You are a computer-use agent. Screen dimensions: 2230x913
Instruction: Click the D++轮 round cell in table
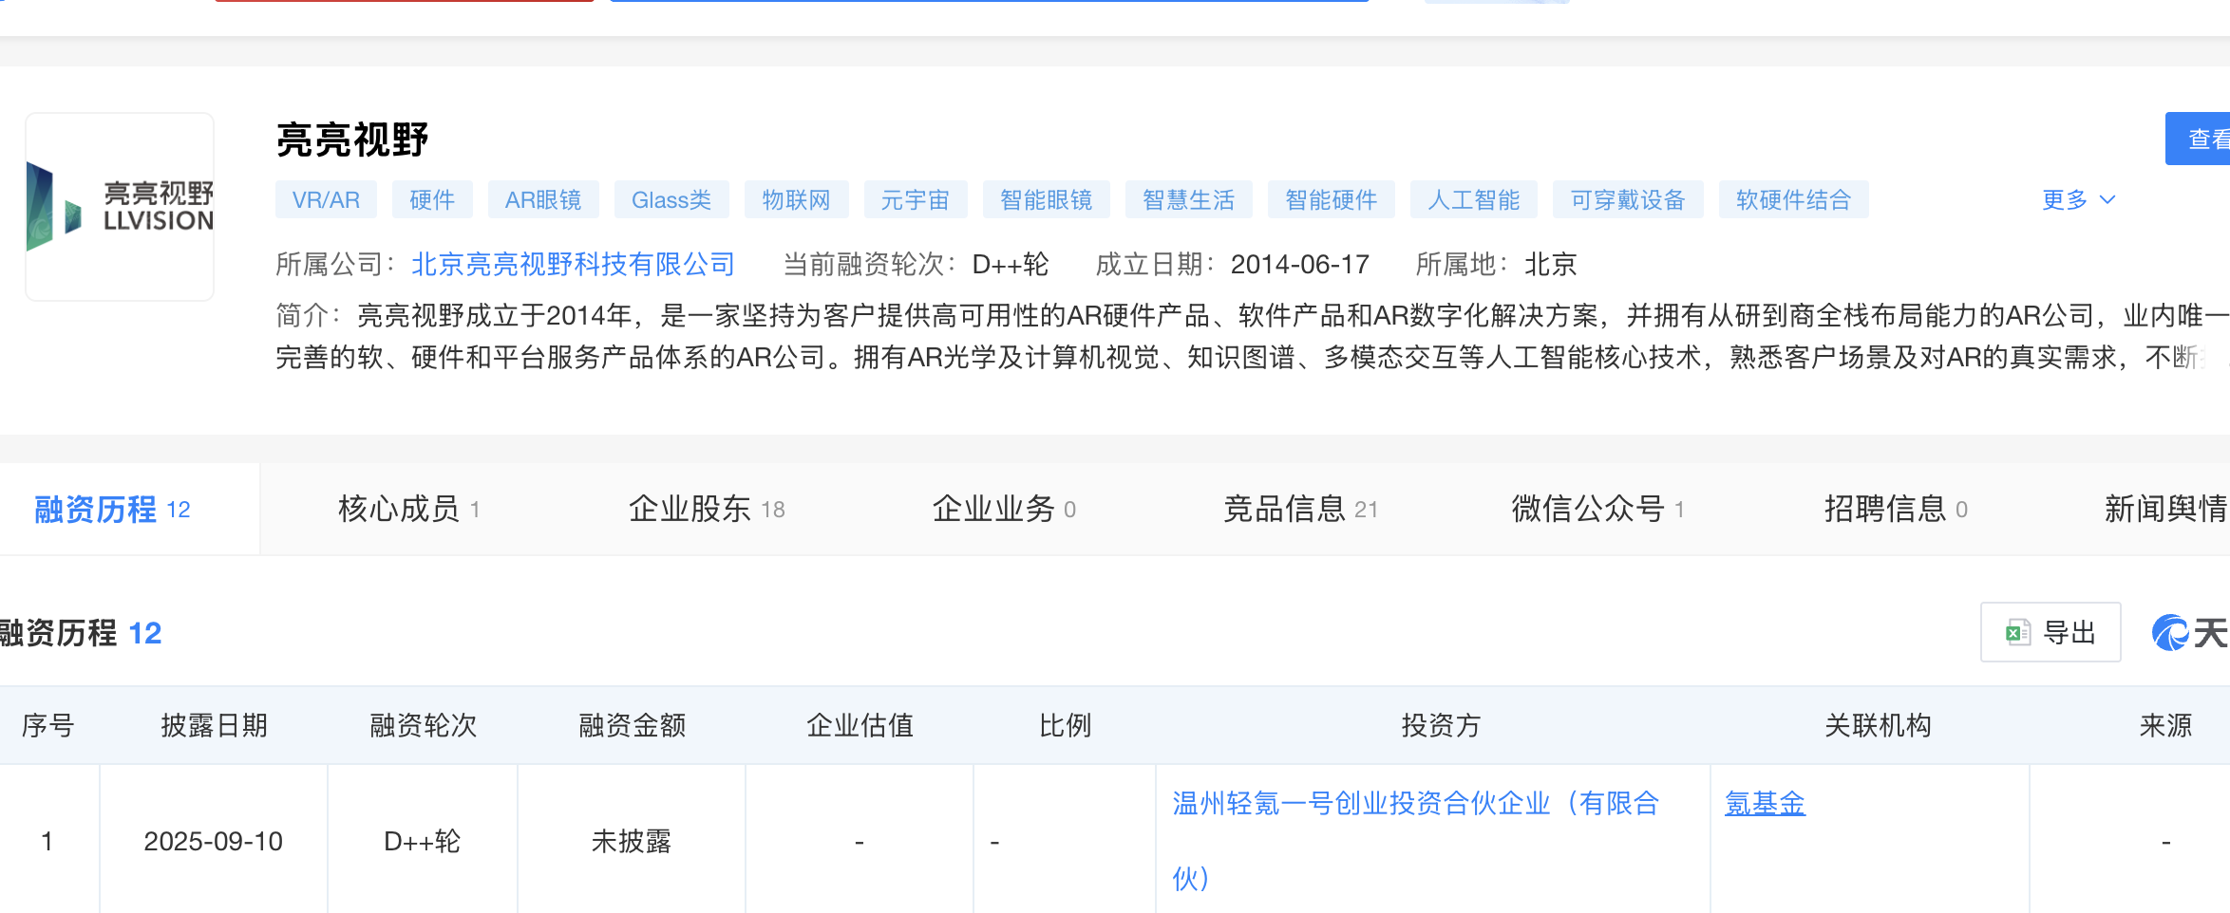tap(423, 842)
